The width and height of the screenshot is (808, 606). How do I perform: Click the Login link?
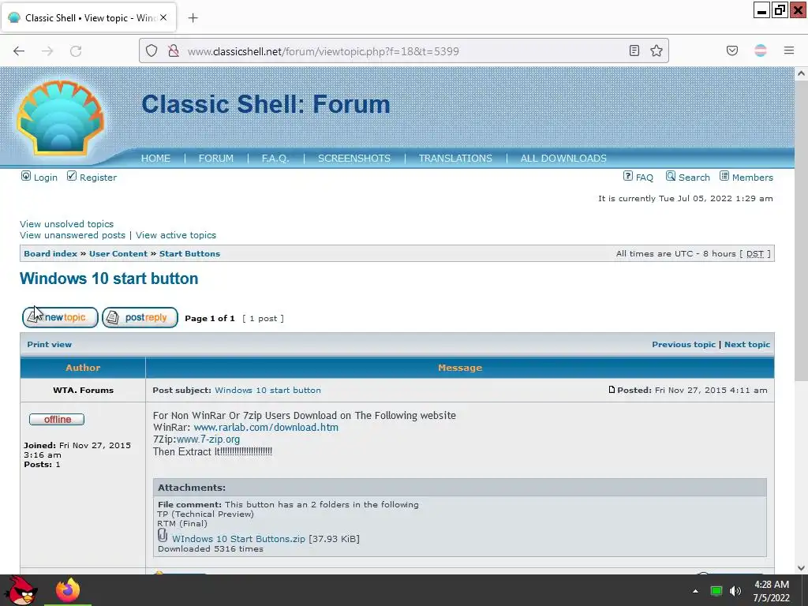(x=45, y=178)
